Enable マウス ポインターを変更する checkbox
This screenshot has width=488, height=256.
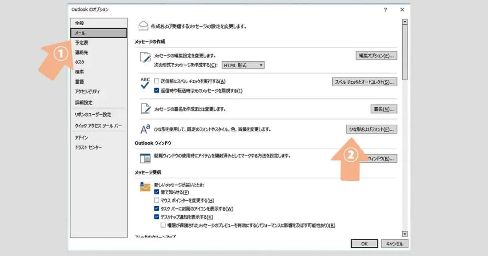156,200
